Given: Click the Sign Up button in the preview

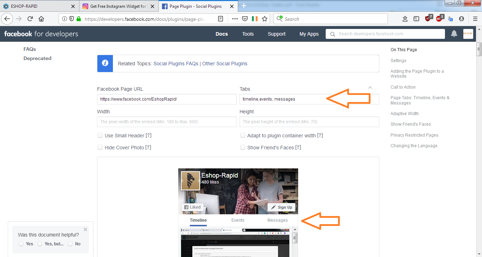Looking at the screenshot, I should tap(281, 207).
